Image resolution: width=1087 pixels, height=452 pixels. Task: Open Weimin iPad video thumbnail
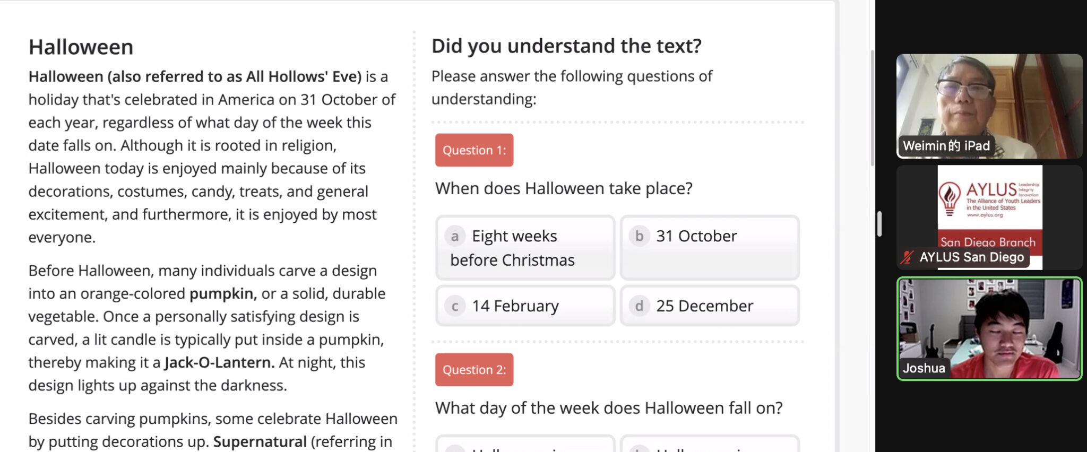pos(989,106)
